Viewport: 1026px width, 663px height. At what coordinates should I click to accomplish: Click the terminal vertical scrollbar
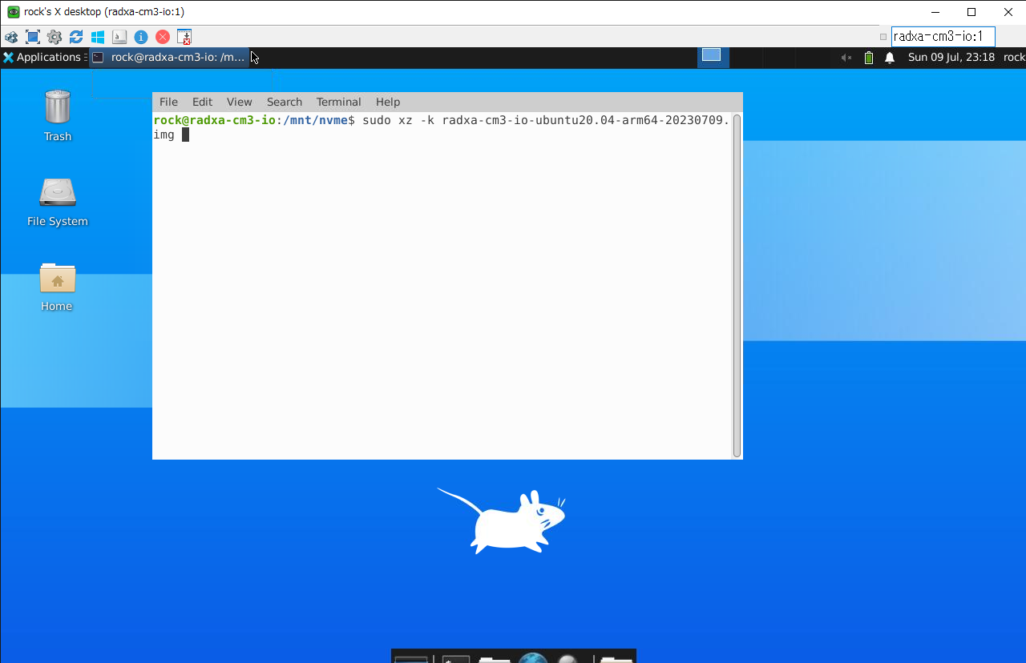click(737, 286)
